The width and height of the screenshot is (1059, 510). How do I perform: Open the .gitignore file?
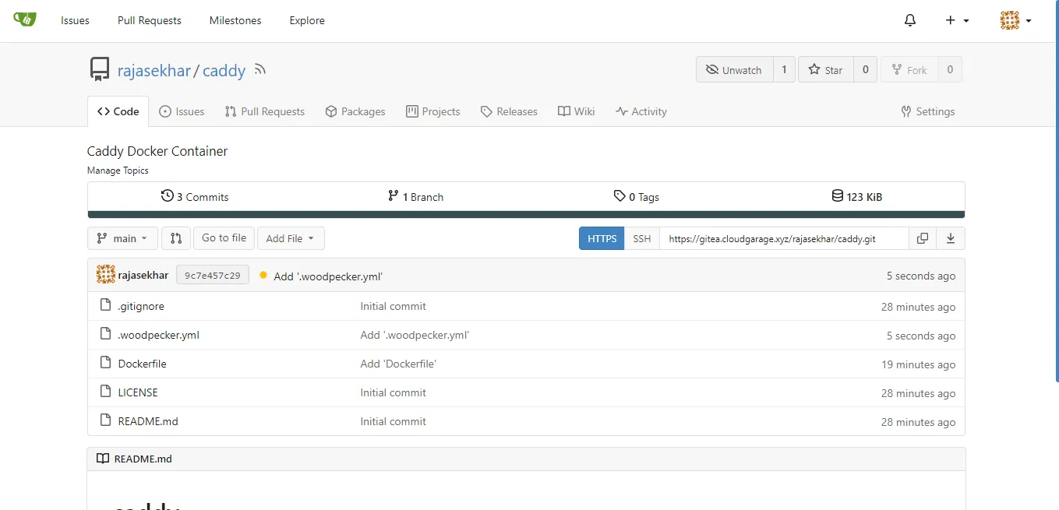point(141,306)
